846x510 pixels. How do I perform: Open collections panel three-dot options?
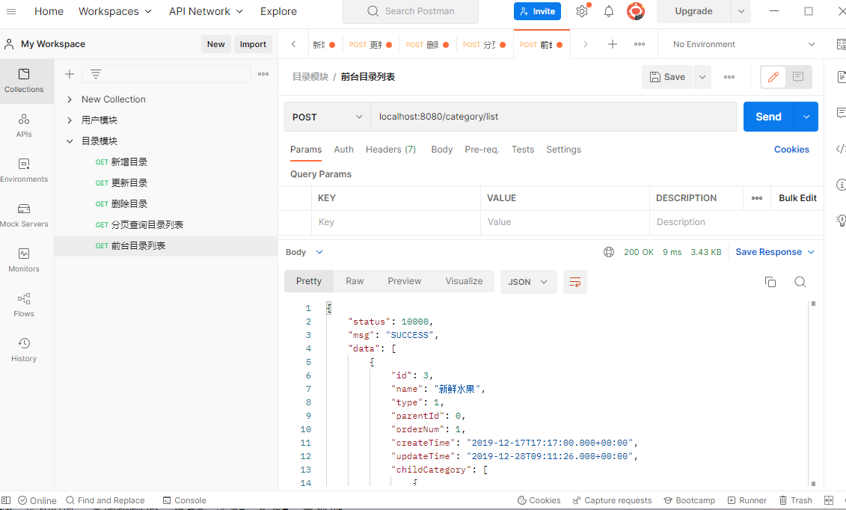[263, 74]
